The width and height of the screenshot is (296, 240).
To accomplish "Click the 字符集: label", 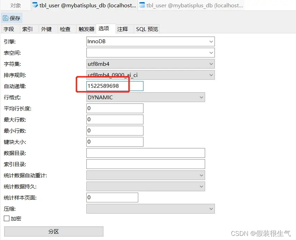I will 12,64.
